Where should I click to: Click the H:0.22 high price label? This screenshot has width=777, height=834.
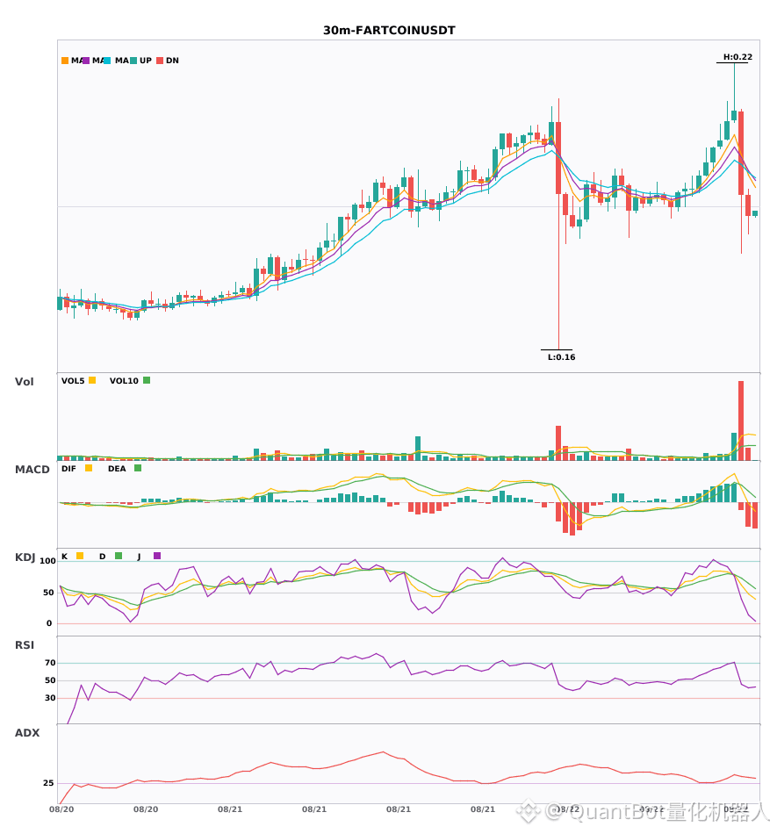(737, 57)
